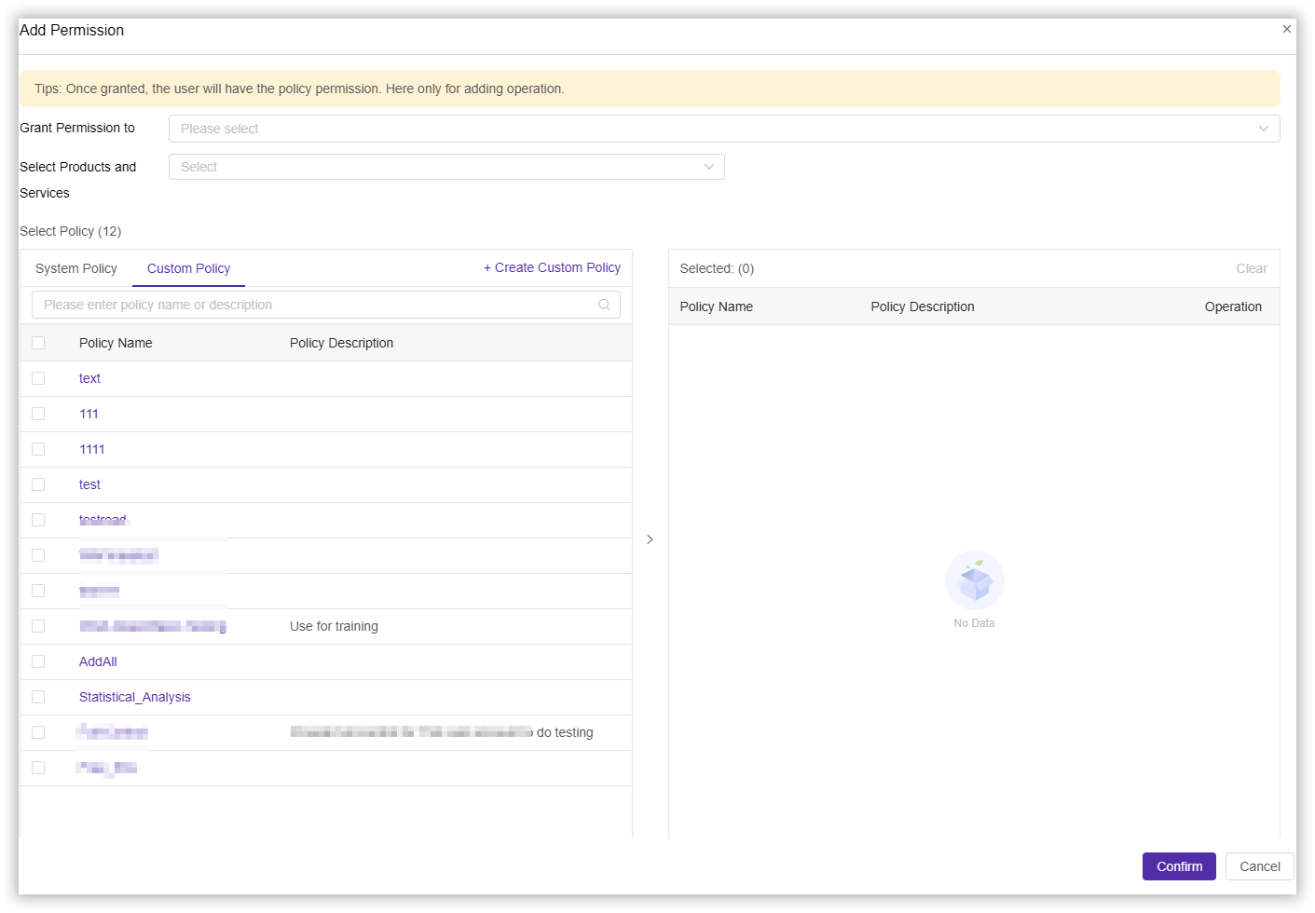Check the select-all policies header checkbox
This screenshot has height=913, width=1315.
pyautogui.click(x=38, y=343)
